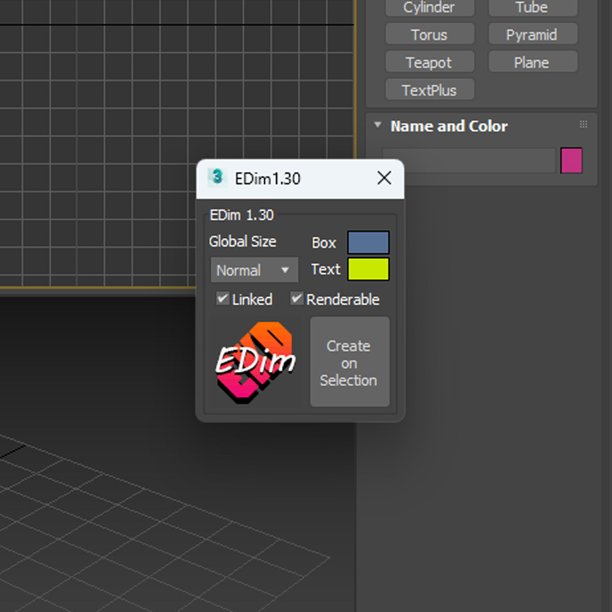Image resolution: width=612 pixels, height=612 pixels.
Task: Select the Pyramid primitive button
Action: [532, 34]
